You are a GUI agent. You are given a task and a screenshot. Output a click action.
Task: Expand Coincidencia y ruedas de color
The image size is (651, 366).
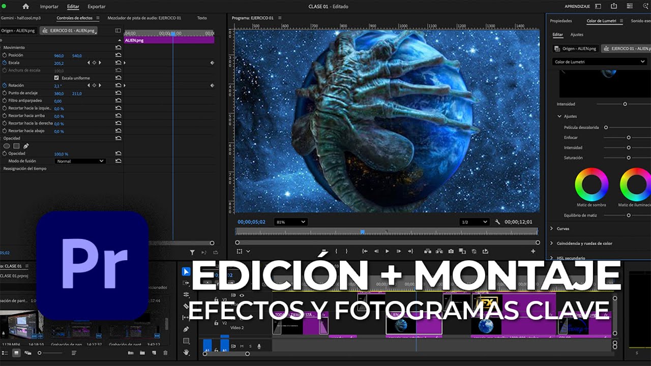click(552, 243)
